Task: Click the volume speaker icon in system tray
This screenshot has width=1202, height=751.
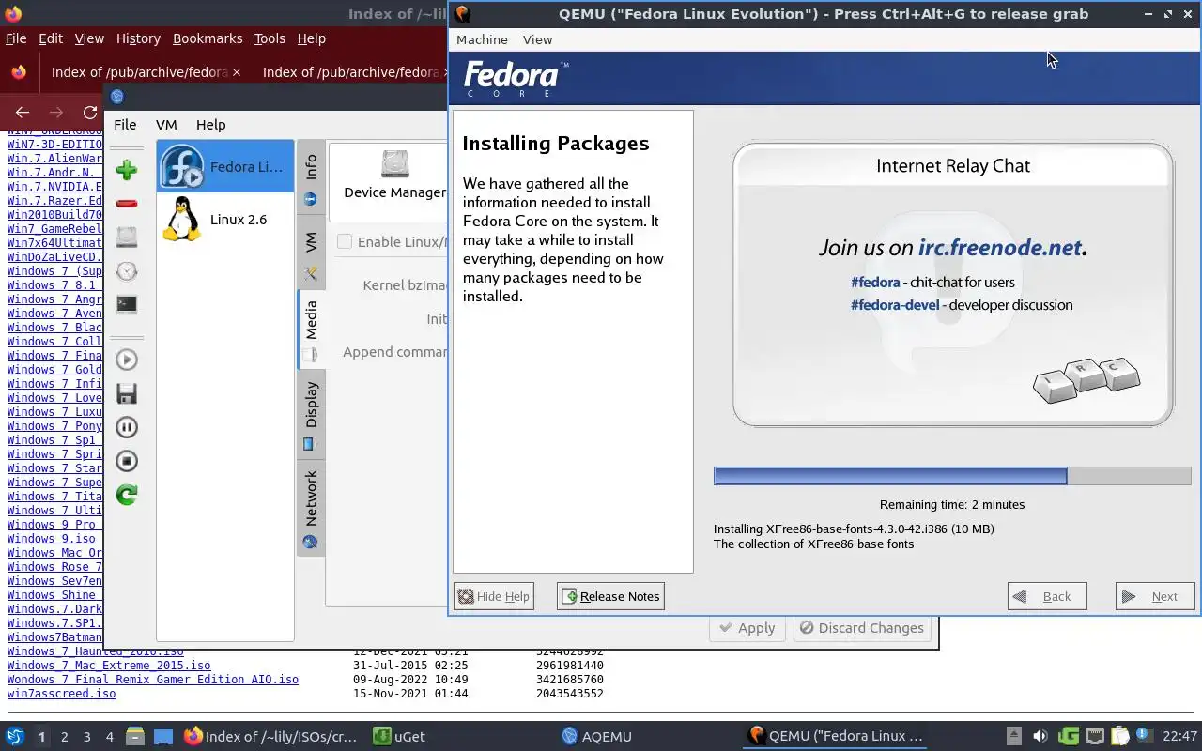Action: point(1040,736)
